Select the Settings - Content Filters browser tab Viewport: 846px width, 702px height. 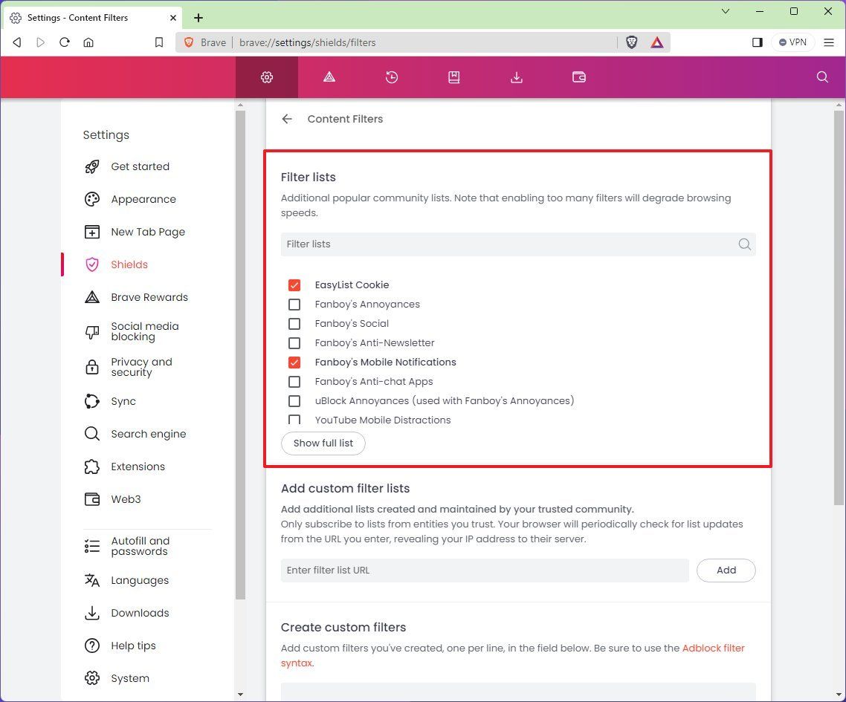pos(89,17)
